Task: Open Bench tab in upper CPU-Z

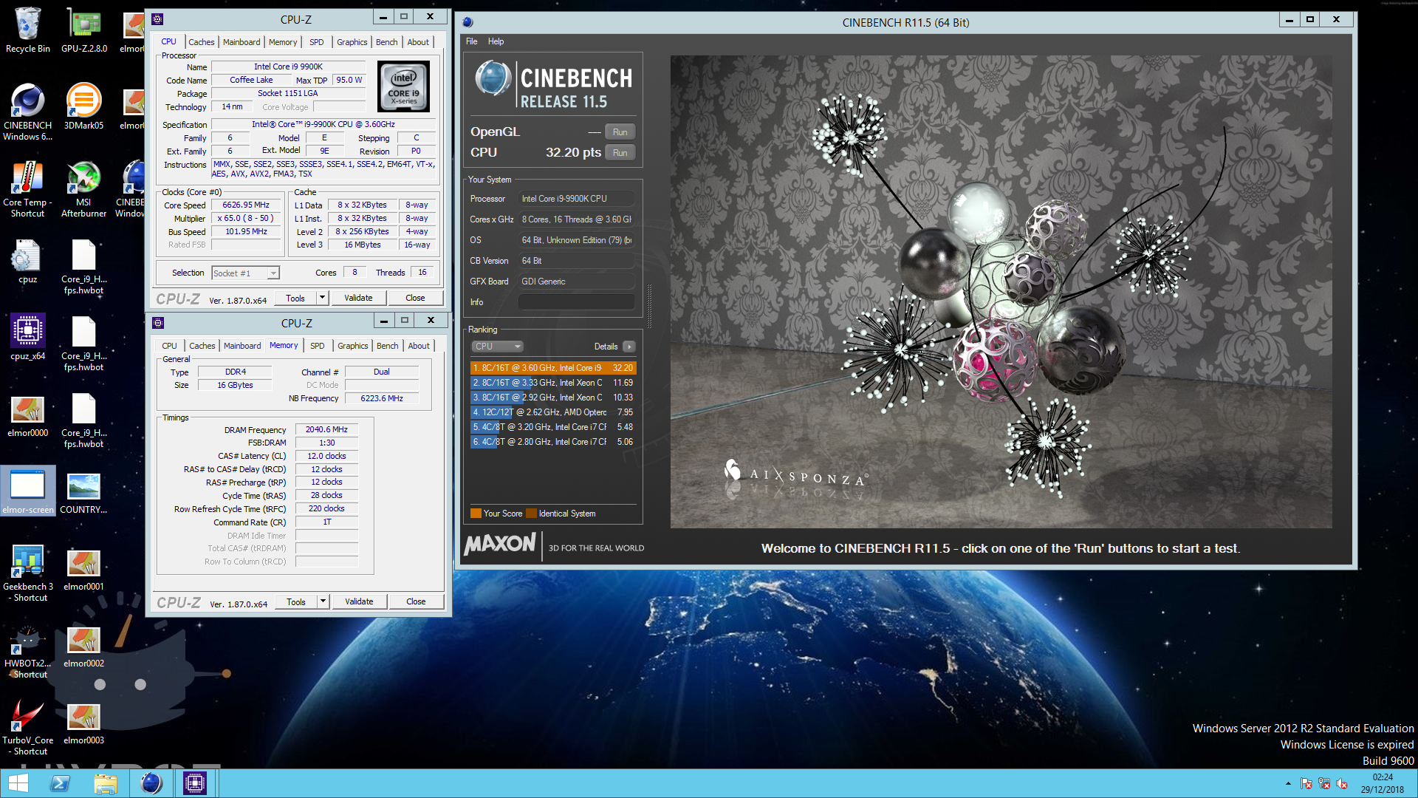Action: click(386, 42)
